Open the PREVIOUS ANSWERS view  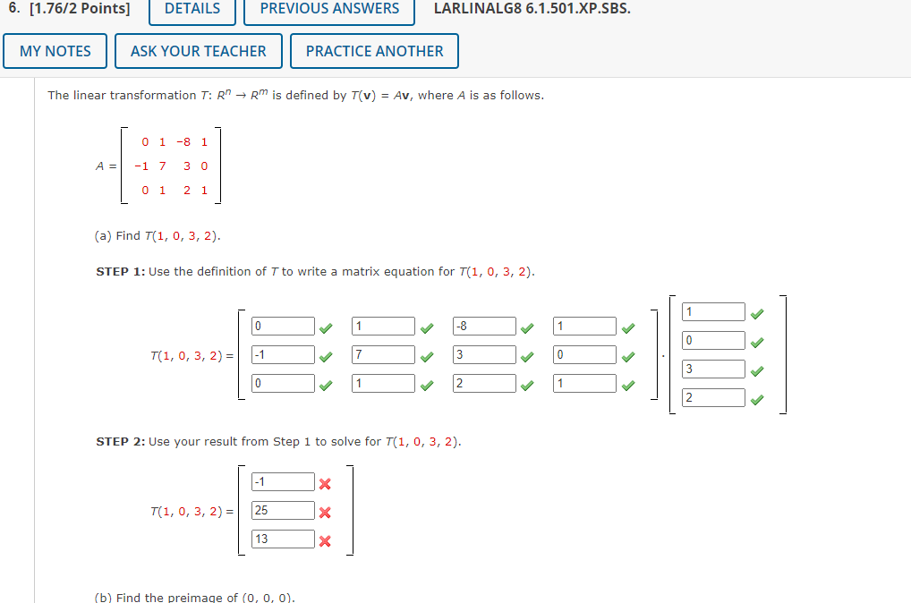click(x=328, y=9)
